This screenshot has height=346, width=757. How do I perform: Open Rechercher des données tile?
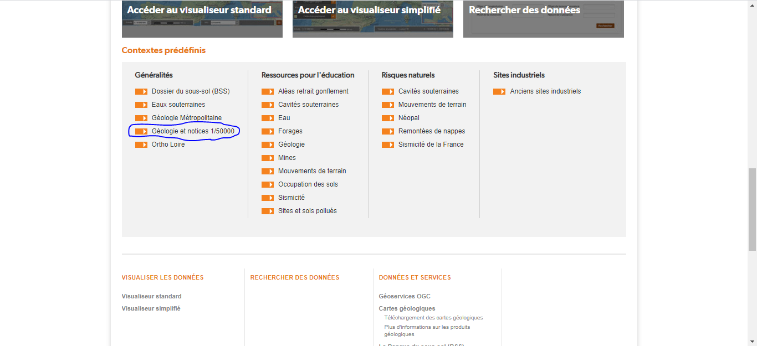(544, 19)
